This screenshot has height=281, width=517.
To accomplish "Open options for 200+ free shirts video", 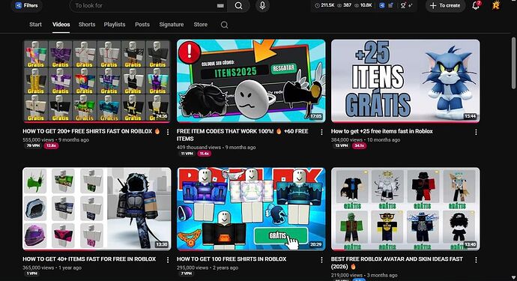I will pyautogui.click(x=168, y=132).
